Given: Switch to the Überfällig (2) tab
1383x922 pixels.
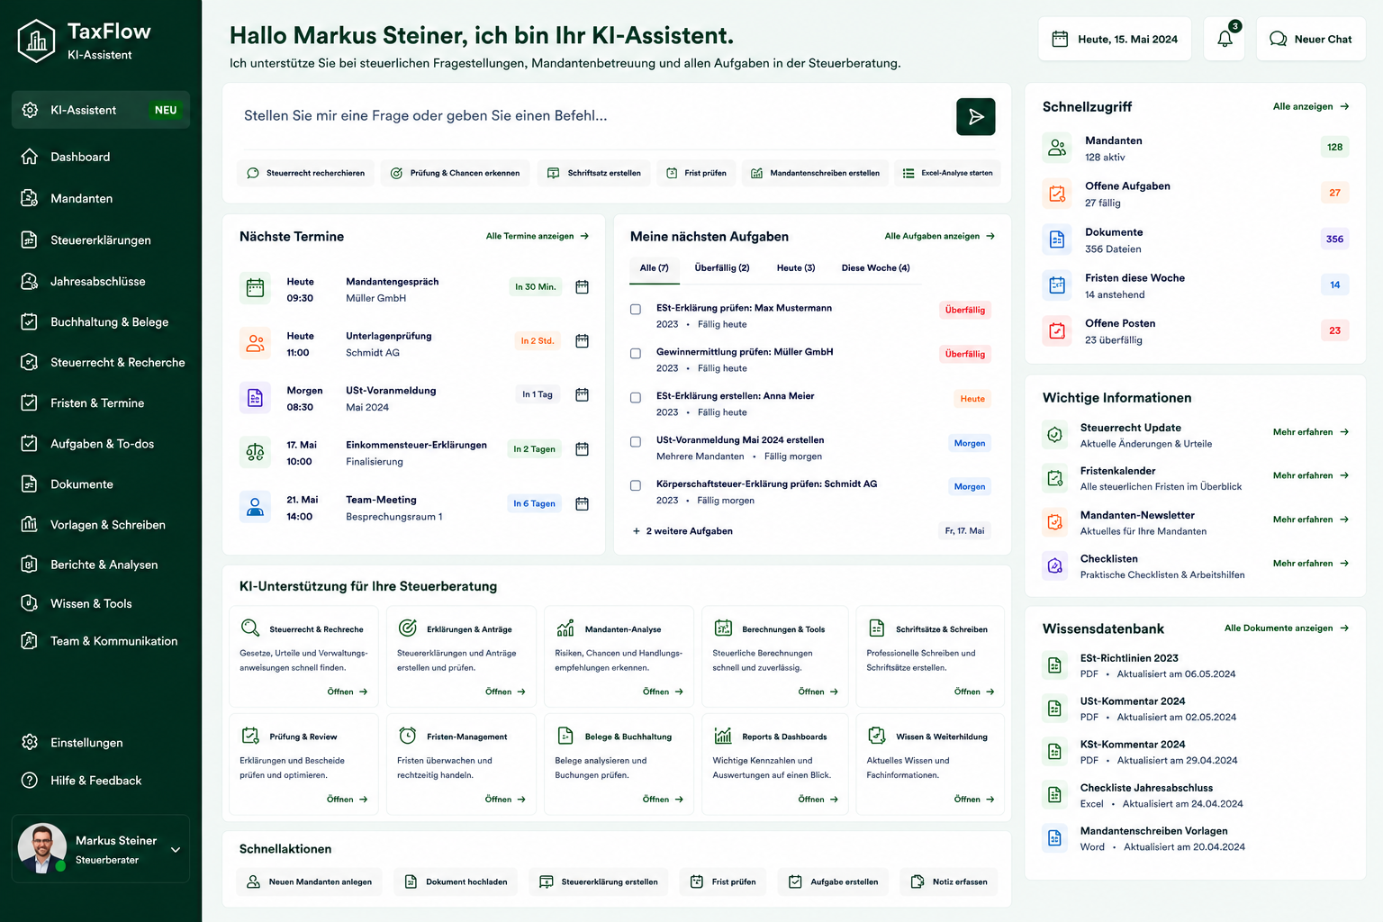Looking at the screenshot, I should (722, 268).
